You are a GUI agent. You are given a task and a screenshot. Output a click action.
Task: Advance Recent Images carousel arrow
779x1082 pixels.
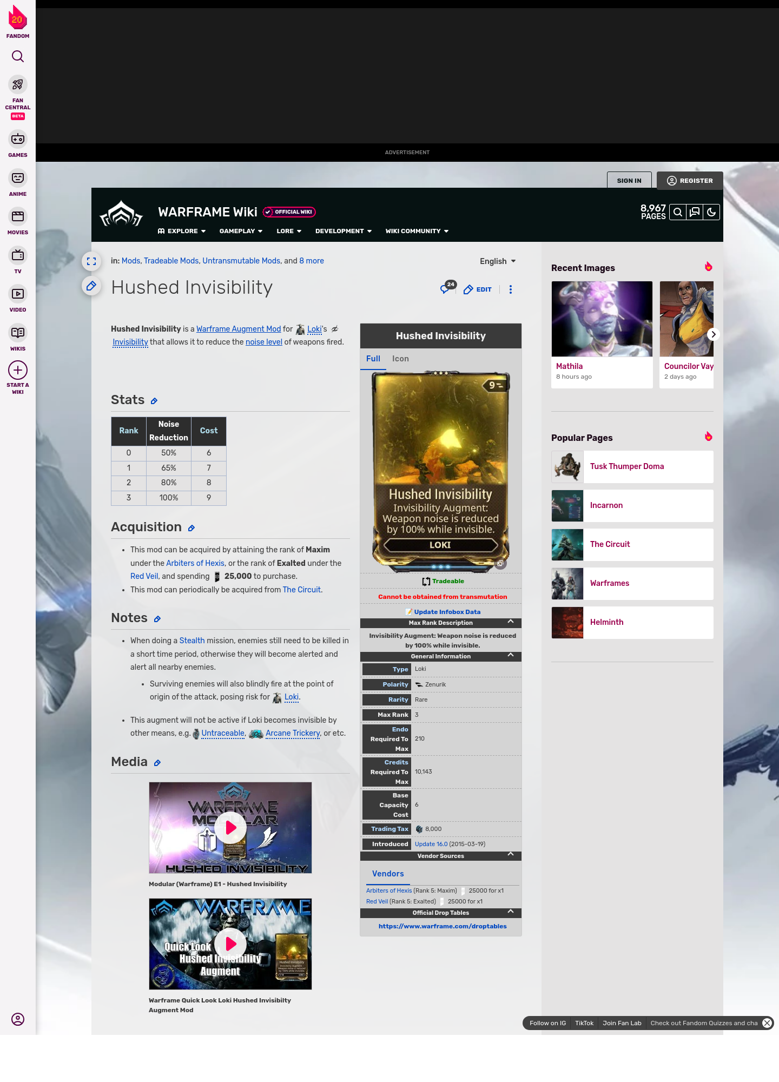(x=714, y=334)
